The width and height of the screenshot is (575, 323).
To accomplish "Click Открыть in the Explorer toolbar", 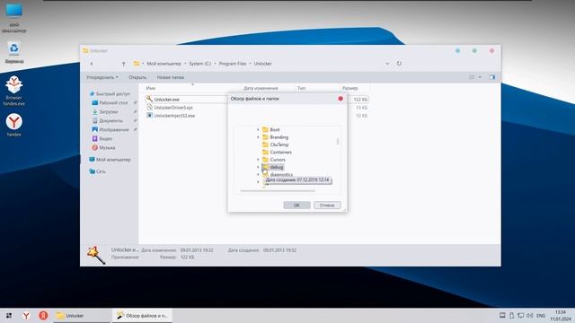I will pyautogui.click(x=137, y=77).
